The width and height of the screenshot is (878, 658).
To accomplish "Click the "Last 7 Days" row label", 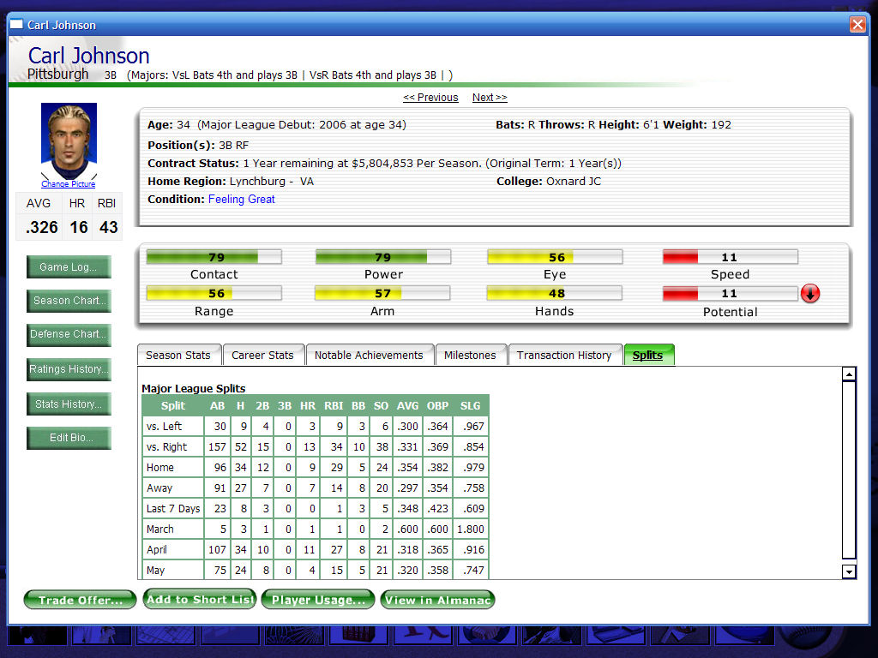I will click(173, 509).
